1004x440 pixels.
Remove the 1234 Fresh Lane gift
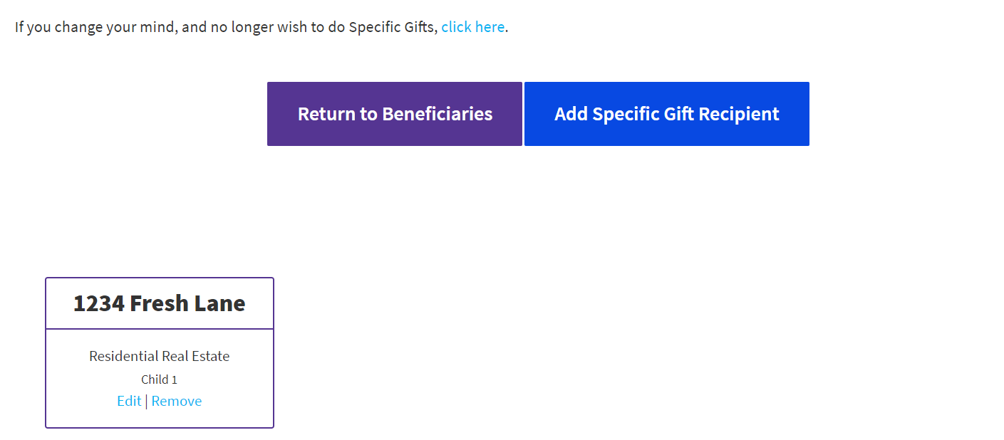177,401
